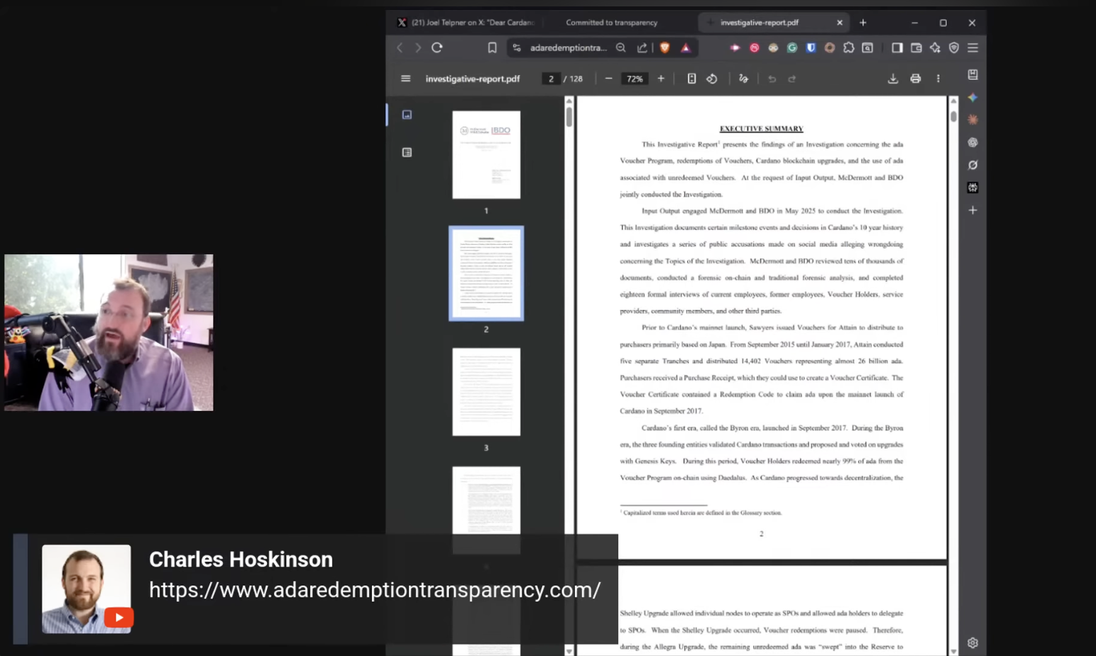
Task: Open the browser extensions puzzle icon
Action: click(x=848, y=48)
